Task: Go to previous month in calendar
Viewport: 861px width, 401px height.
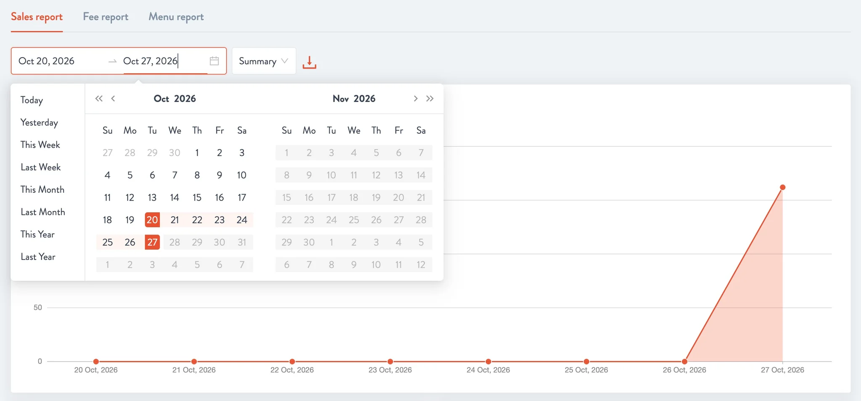Action: click(x=113, y=98)
